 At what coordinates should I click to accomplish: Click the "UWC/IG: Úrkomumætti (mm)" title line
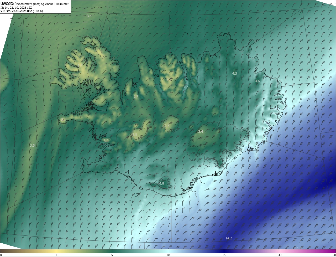pos(35,4)
